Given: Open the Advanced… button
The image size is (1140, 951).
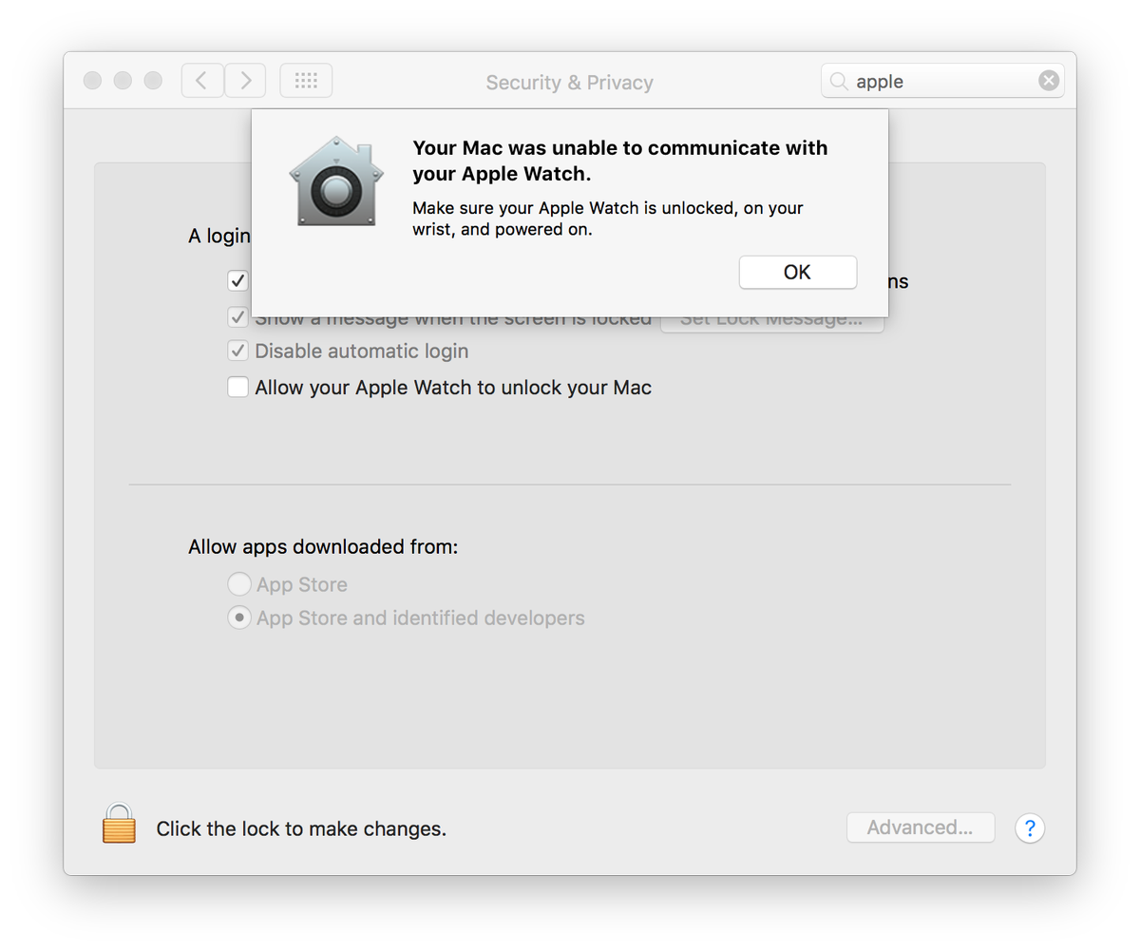Looking at the screenshot, I should click(x=921, y=827).
